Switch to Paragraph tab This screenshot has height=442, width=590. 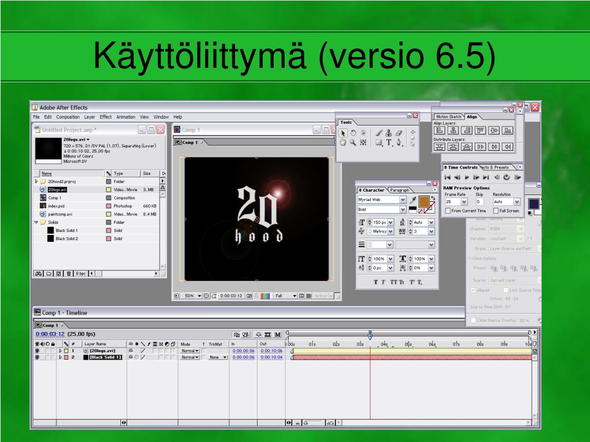400,190
